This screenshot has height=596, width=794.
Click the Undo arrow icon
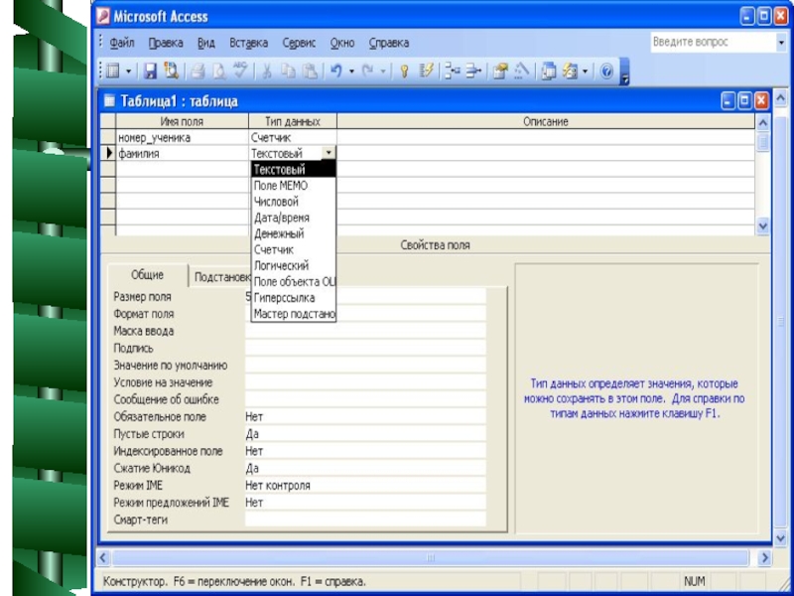tap(336, 71)
